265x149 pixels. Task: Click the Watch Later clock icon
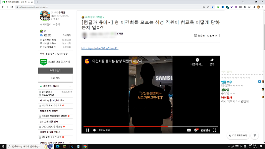pyautogui.click(x=197, y=60)
